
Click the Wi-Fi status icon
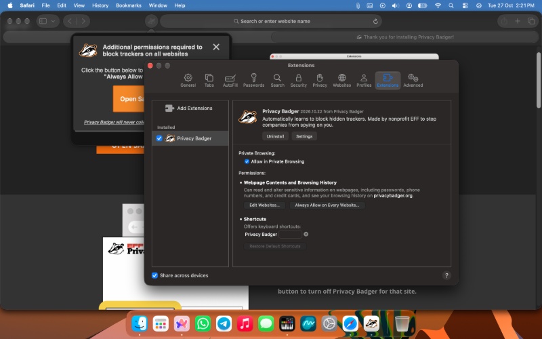click(x=438, y=5)
